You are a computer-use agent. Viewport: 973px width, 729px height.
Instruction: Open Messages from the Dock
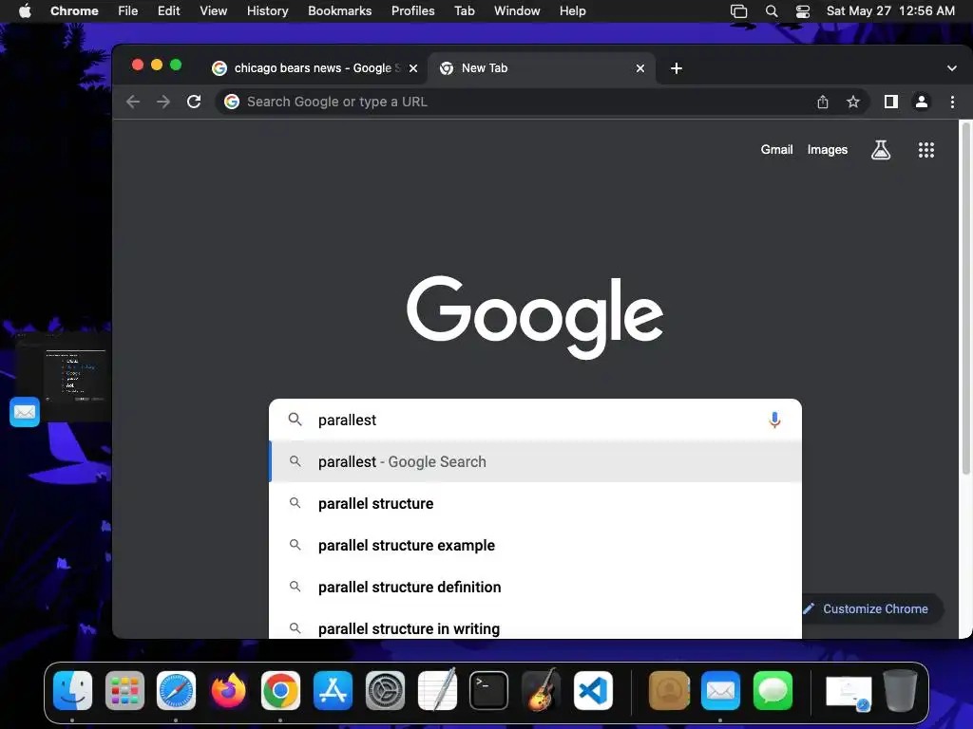(x=773, y=691)
